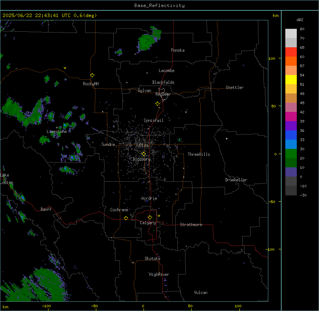Click the Base_Reflectivity title

coord(159,6)
